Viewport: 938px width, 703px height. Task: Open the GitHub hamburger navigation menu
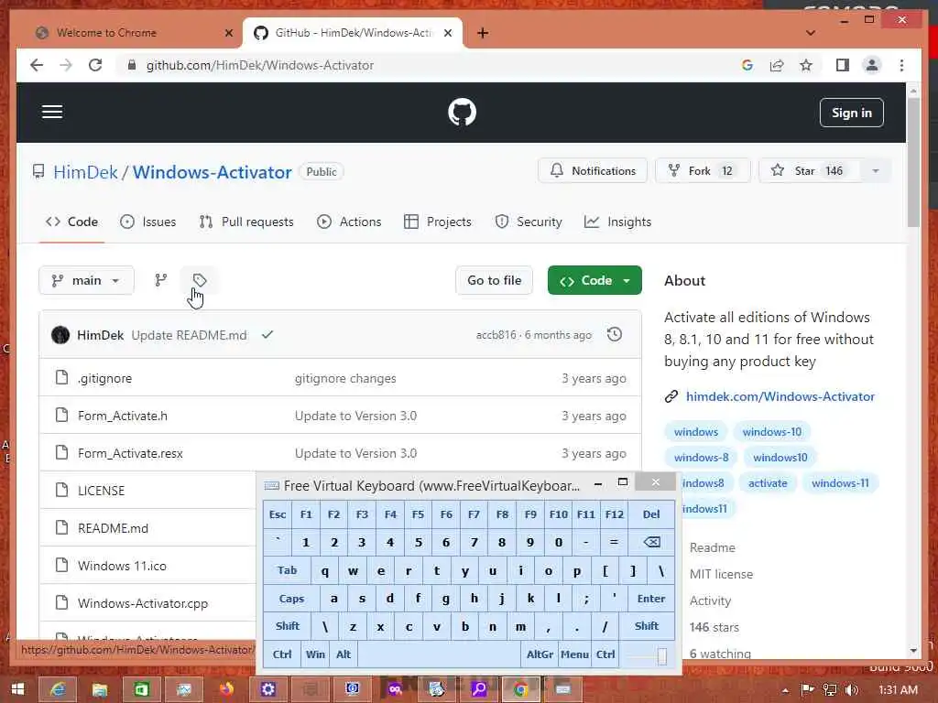click(x=52, y=112)
